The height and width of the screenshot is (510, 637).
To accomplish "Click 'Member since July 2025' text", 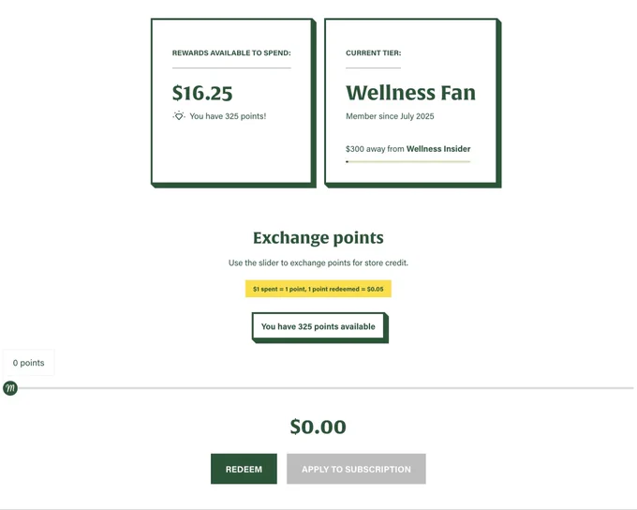I will point(390,116).
